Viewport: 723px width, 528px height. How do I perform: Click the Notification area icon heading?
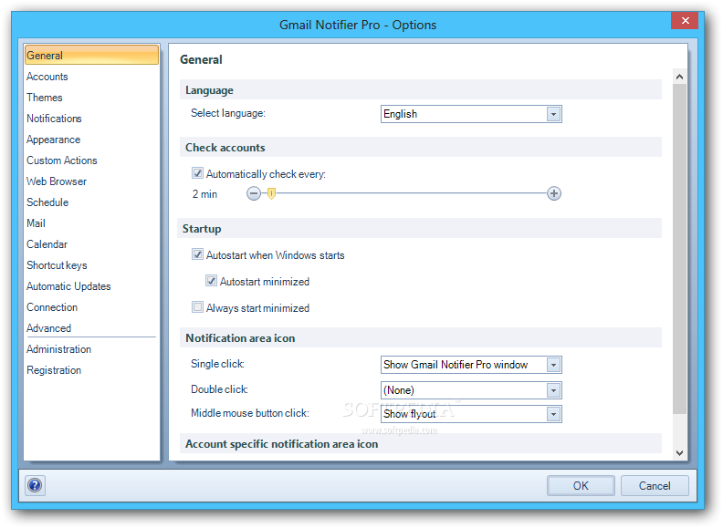click(x=240, y=338)
